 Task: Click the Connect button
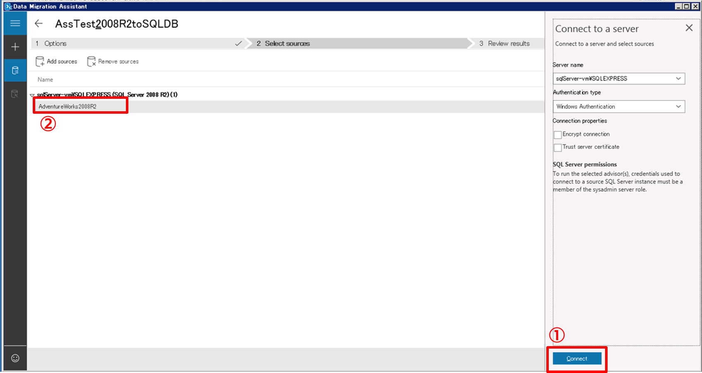pos(577,359)
